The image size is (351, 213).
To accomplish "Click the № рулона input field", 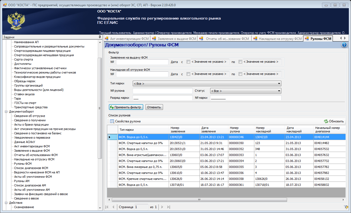I will (162, 91).
